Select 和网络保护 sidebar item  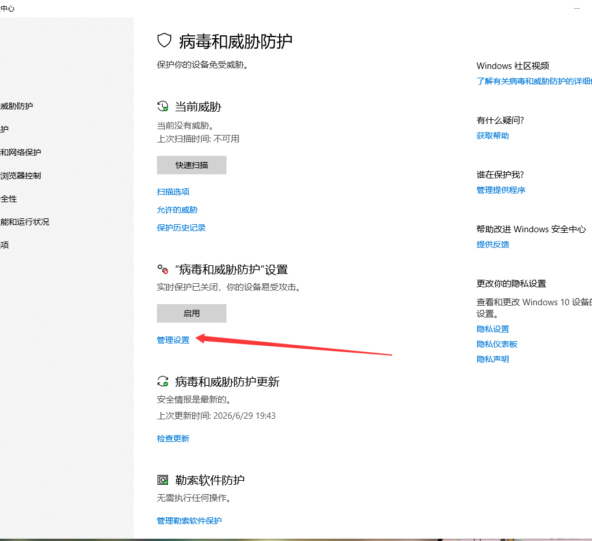pos(20,152)
